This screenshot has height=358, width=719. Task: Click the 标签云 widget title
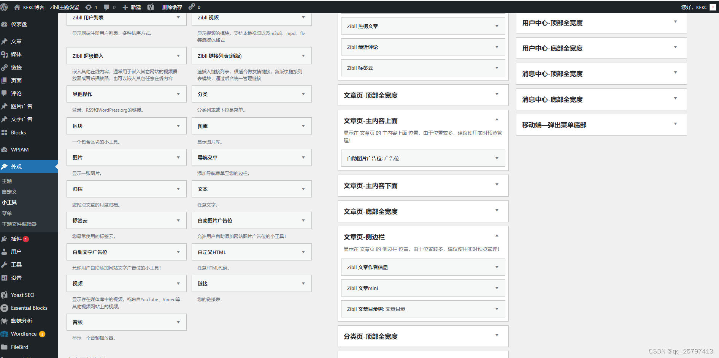click(x=80, y=221)
